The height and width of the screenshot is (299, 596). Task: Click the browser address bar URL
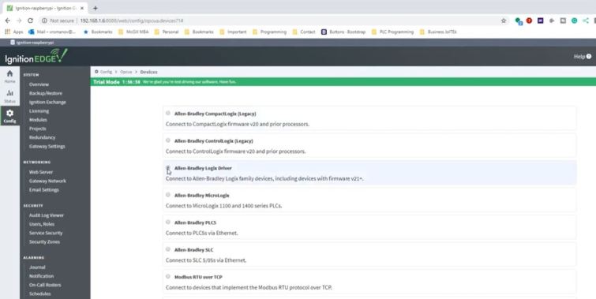132,21
